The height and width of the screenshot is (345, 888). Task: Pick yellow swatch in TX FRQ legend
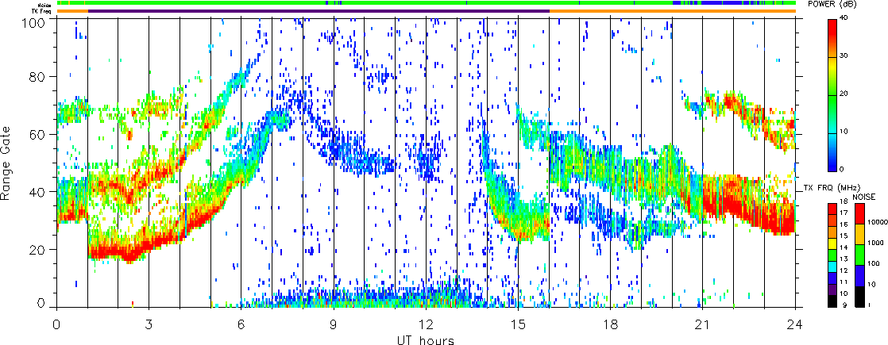point(832,243)
